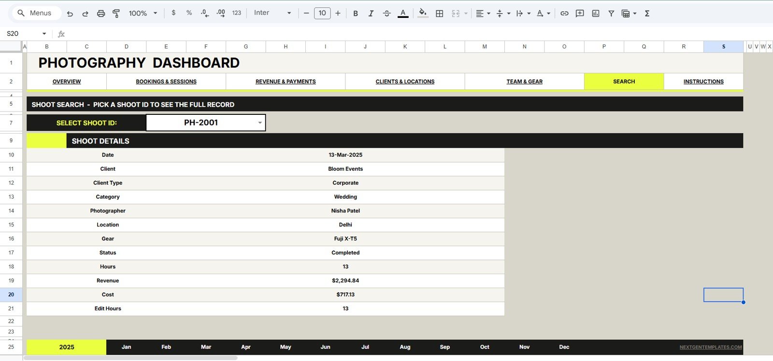Click the Jan month cell
Image resolution: width=773 pixels, height=361 pixels.
[127, 347]
